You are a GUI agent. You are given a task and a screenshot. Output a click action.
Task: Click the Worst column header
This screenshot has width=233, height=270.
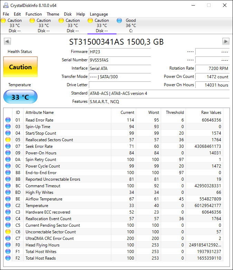pos(149,112)
